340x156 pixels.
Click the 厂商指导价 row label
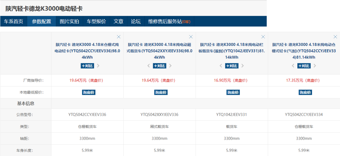click(x=33, y=80)
